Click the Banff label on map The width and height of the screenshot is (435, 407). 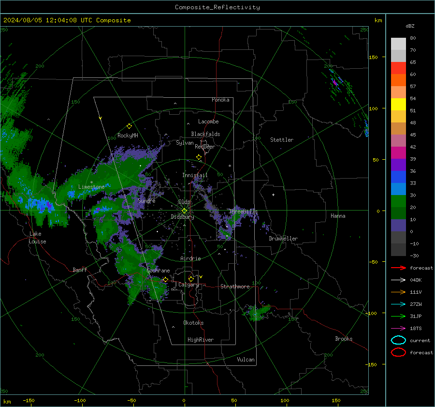coord(80,270)
